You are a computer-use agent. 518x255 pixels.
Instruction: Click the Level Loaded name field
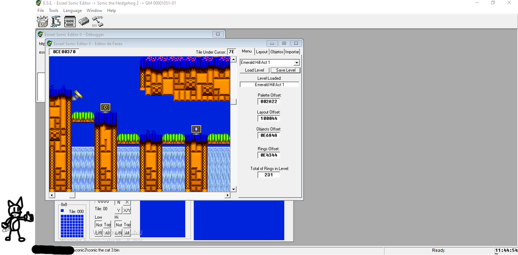pyautogui.click(x=269, y=84)
